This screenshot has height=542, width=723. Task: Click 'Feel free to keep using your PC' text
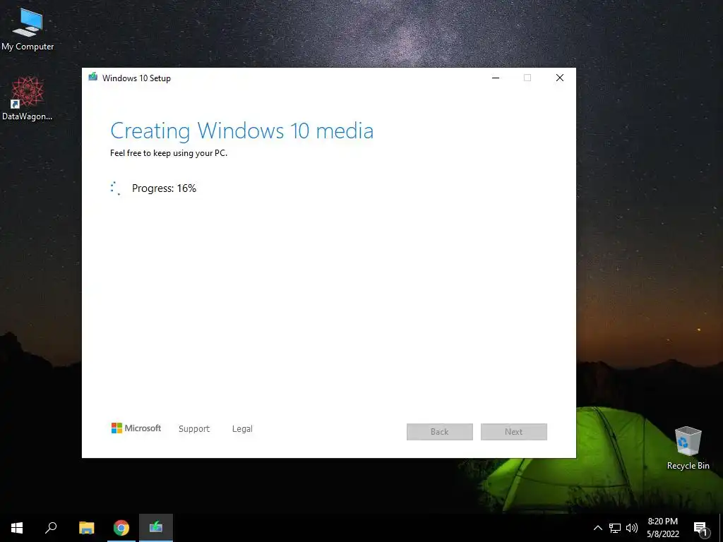[x=169, y=153]
